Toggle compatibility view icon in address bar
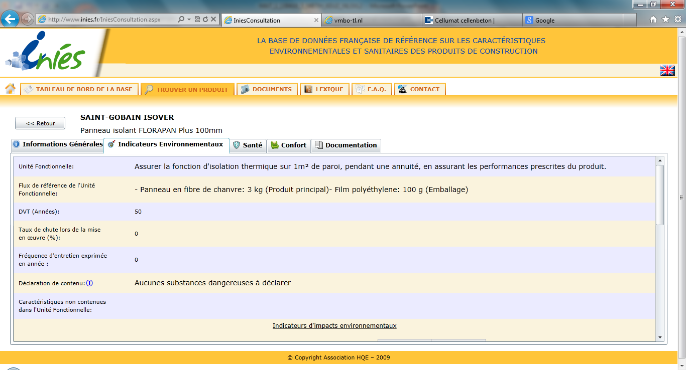The width and height of the screenshot is (686, 370). pyautogui.click(x=197, y=20)
